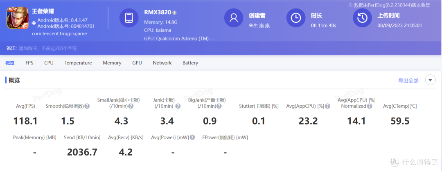Select the 概览 tab
Screen dimensions: 442x171
pos(10,63)
